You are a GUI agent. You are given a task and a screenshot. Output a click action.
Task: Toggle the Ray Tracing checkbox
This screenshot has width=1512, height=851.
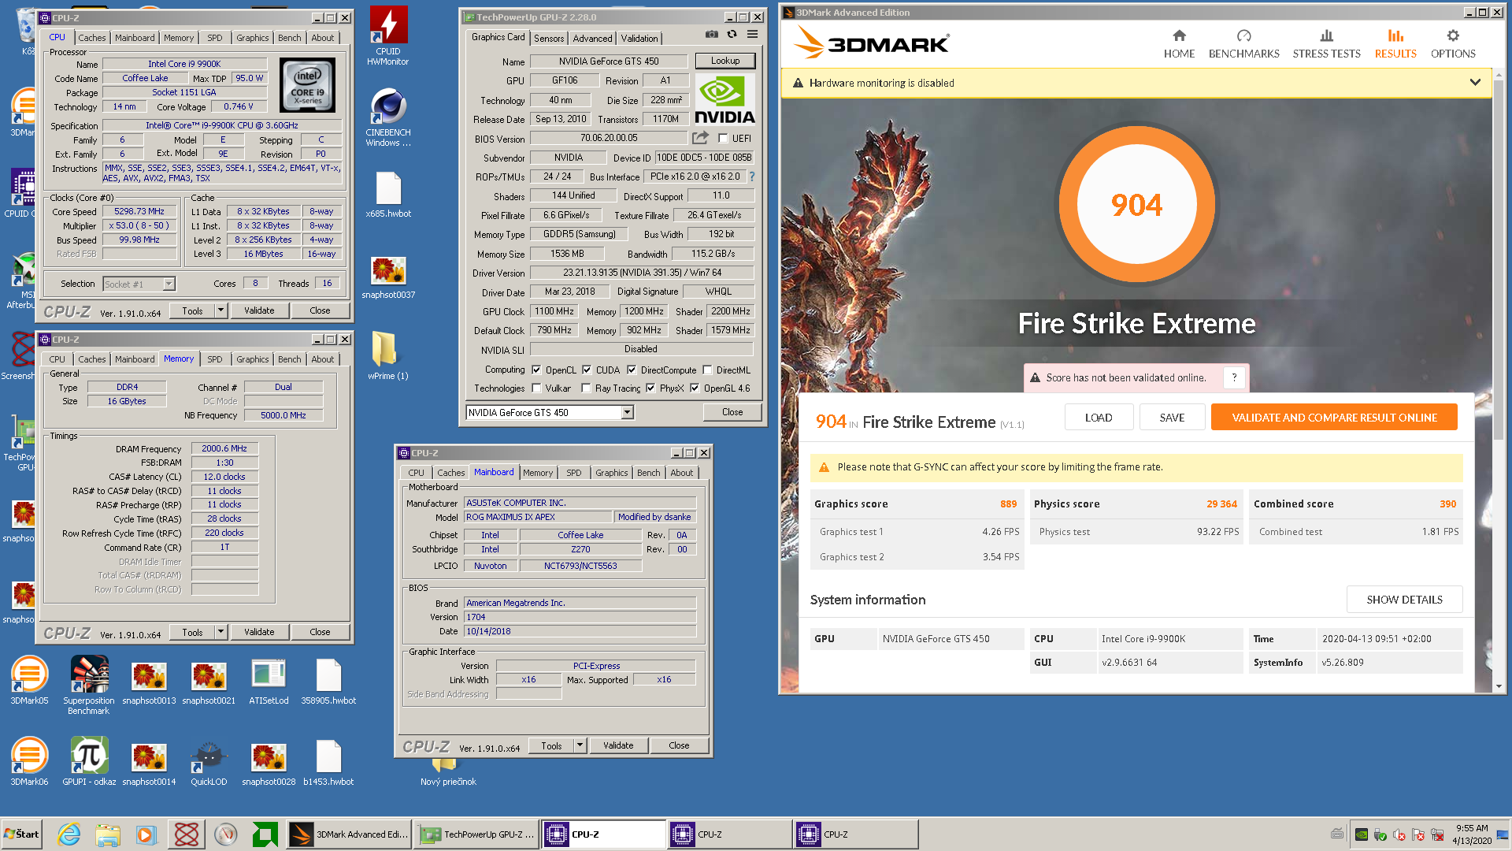point(586,388)
